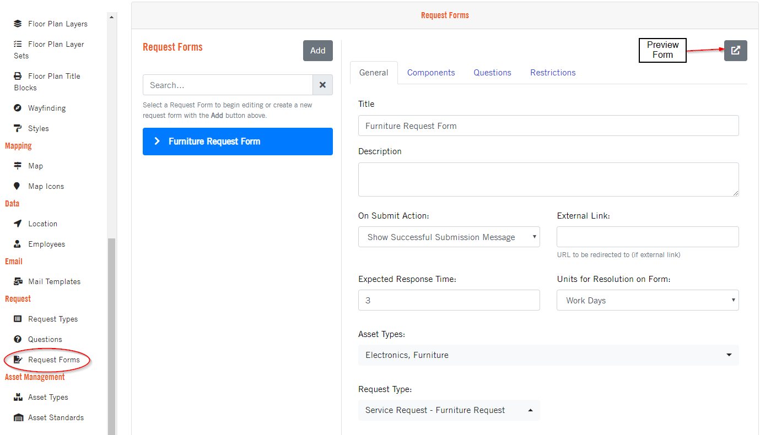This screenshot has height=435, width=760.
Task: Switch to the Components tab
Action: pyautogui.click(x=431, y=73)
